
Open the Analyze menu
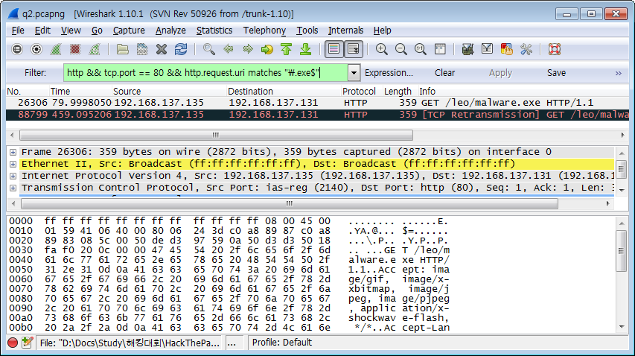click(170, 31)
